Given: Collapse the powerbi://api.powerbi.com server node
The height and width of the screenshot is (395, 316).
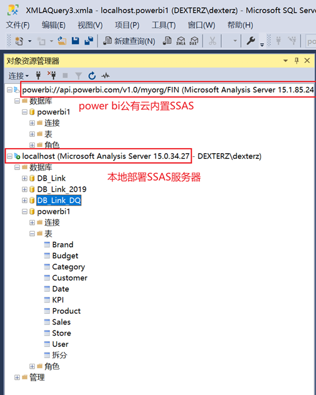Looking at the screenshot, I should click(x=9, y=89).
